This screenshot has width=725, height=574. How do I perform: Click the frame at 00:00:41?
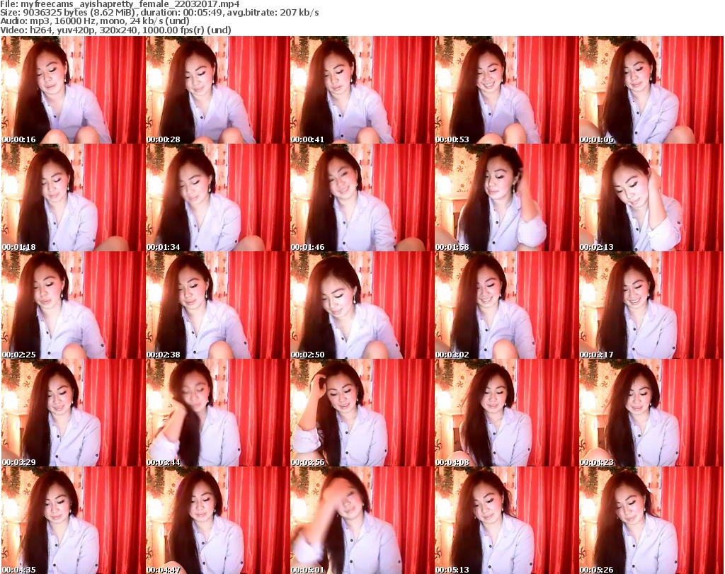(362, 90)
